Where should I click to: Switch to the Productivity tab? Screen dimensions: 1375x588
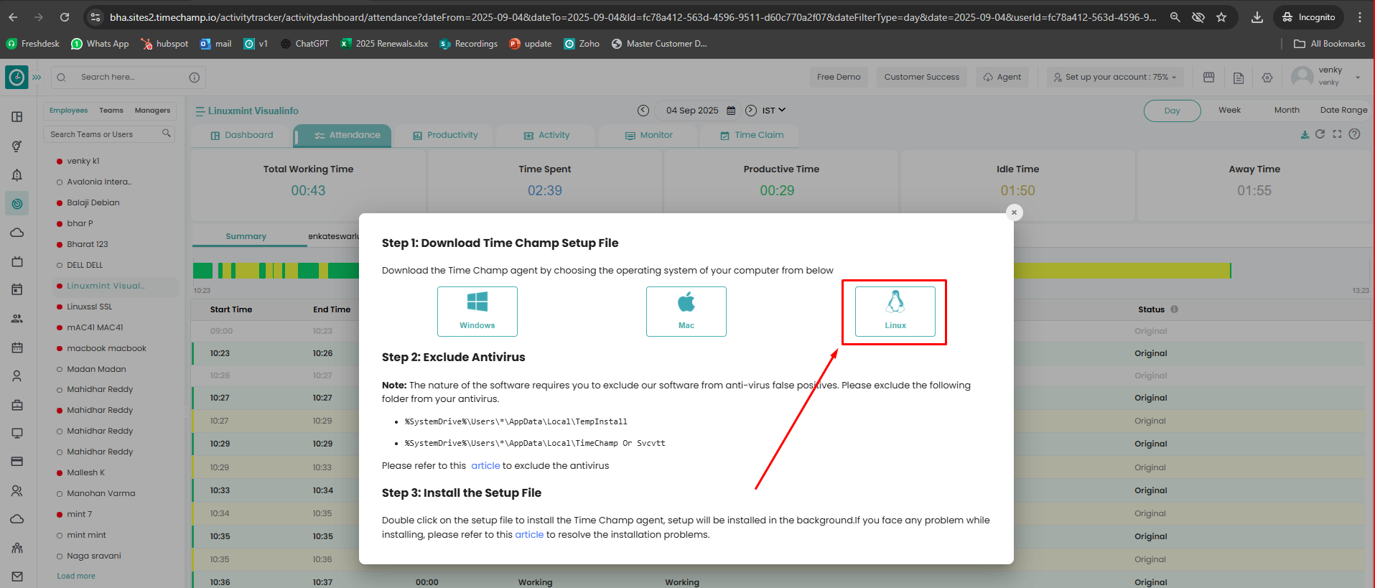pos(445,135)
